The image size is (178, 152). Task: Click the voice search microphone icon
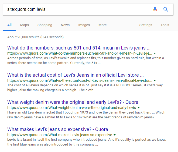click(155, 9)
